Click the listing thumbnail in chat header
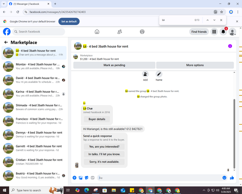The height and width of the screenshot is (194, 242). [78, 46]
